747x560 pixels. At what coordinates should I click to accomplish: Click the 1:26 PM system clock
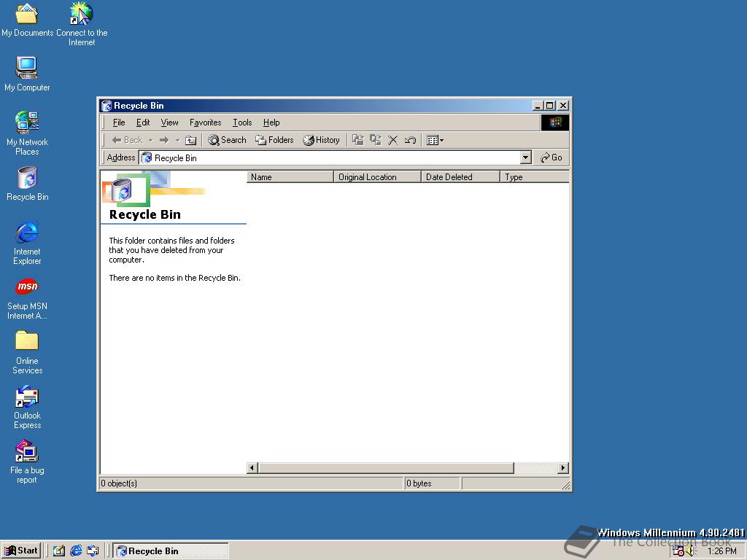pyautogui.click(x=721, y=551)
